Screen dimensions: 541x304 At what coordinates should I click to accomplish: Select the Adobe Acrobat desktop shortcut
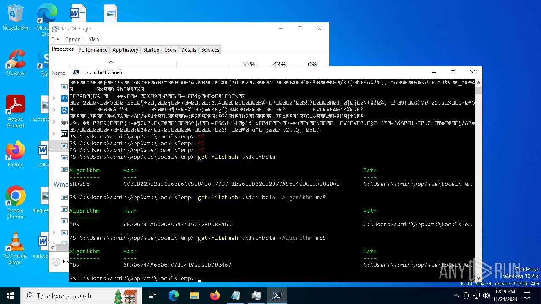16,111
